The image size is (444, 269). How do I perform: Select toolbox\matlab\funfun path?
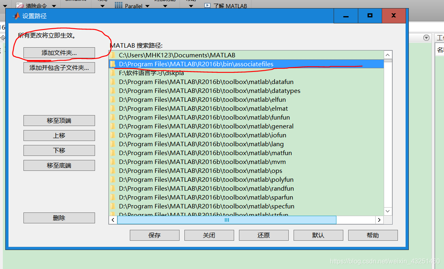click(246, 118)
